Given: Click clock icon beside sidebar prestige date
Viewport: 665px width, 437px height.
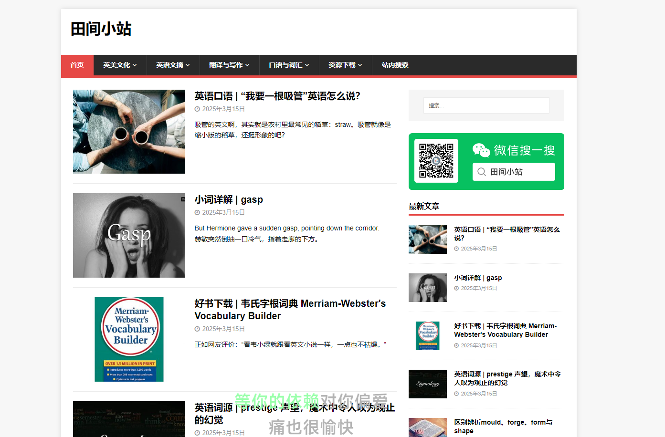Looking at the screenshot, I should coord(456,394).
